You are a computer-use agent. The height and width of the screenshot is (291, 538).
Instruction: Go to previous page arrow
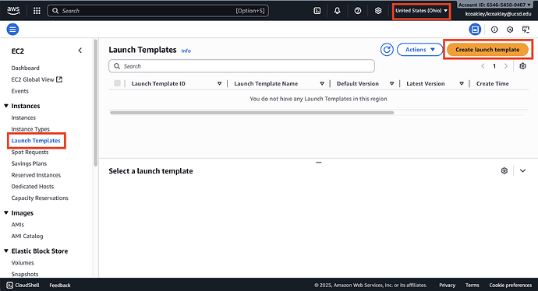click(483, 66)
